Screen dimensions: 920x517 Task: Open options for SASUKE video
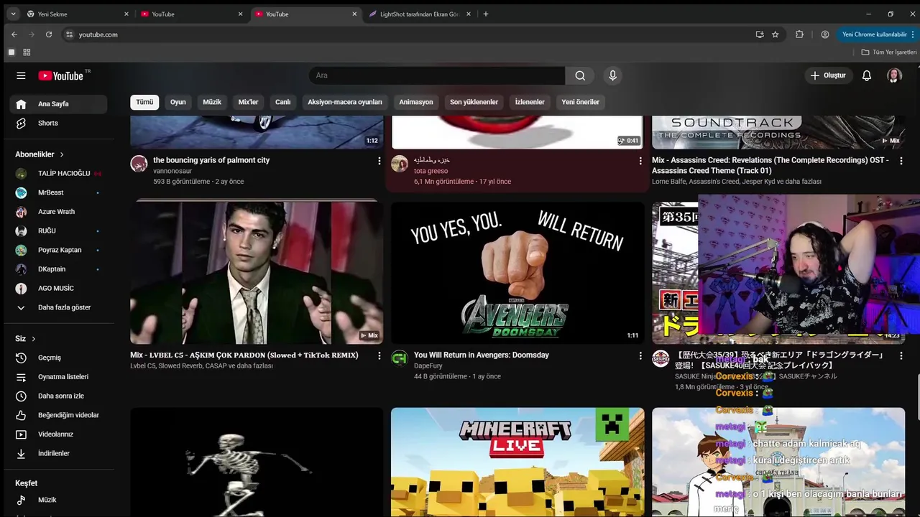pos(901,355)
